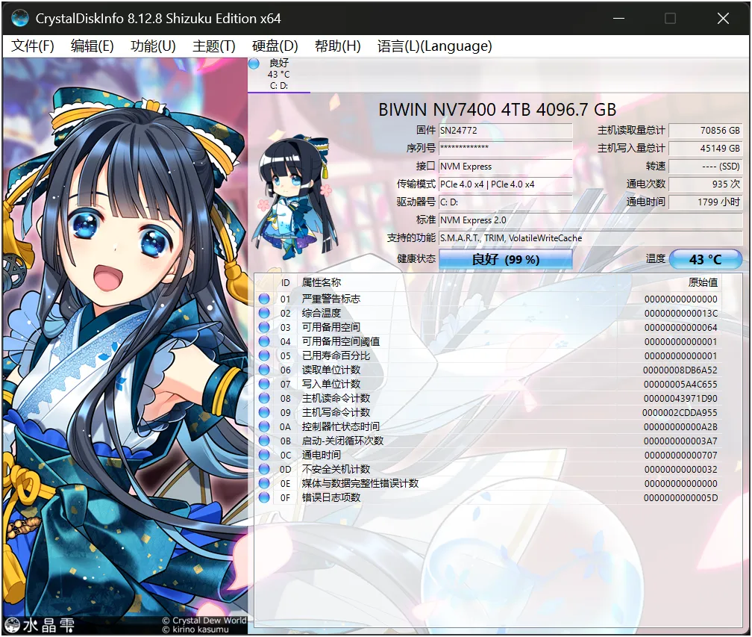Click the rotation rate value ---- (SSD)
752x637 pixels.
point(705,167)
